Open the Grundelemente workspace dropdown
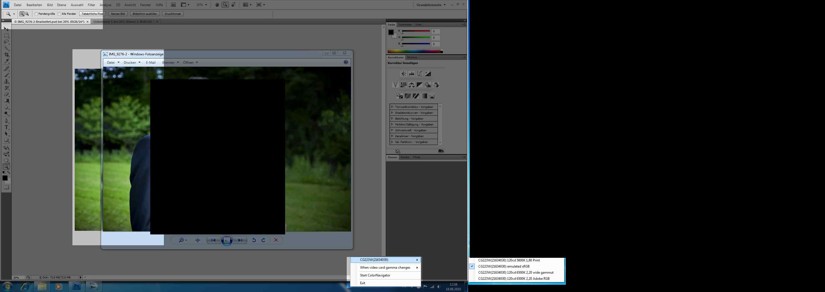The image size is (825, 292). [x=431, y=5]
